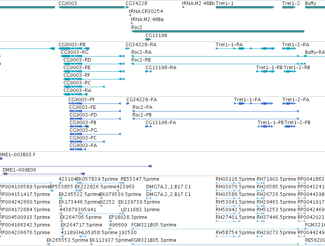Click protein label Roc2-PB
Screen dimensions: 325x246
click(142, 115)
